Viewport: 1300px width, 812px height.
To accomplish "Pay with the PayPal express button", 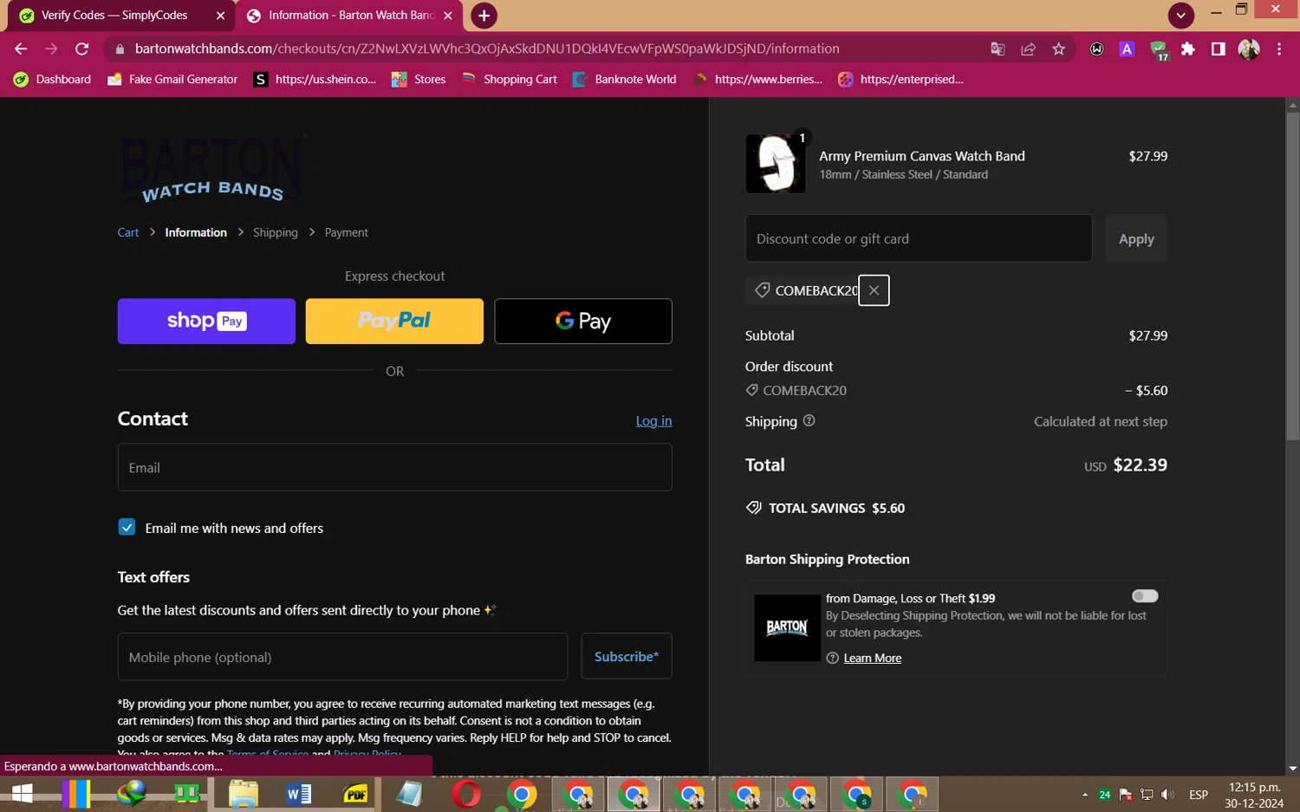I will (x=394, y=322).
